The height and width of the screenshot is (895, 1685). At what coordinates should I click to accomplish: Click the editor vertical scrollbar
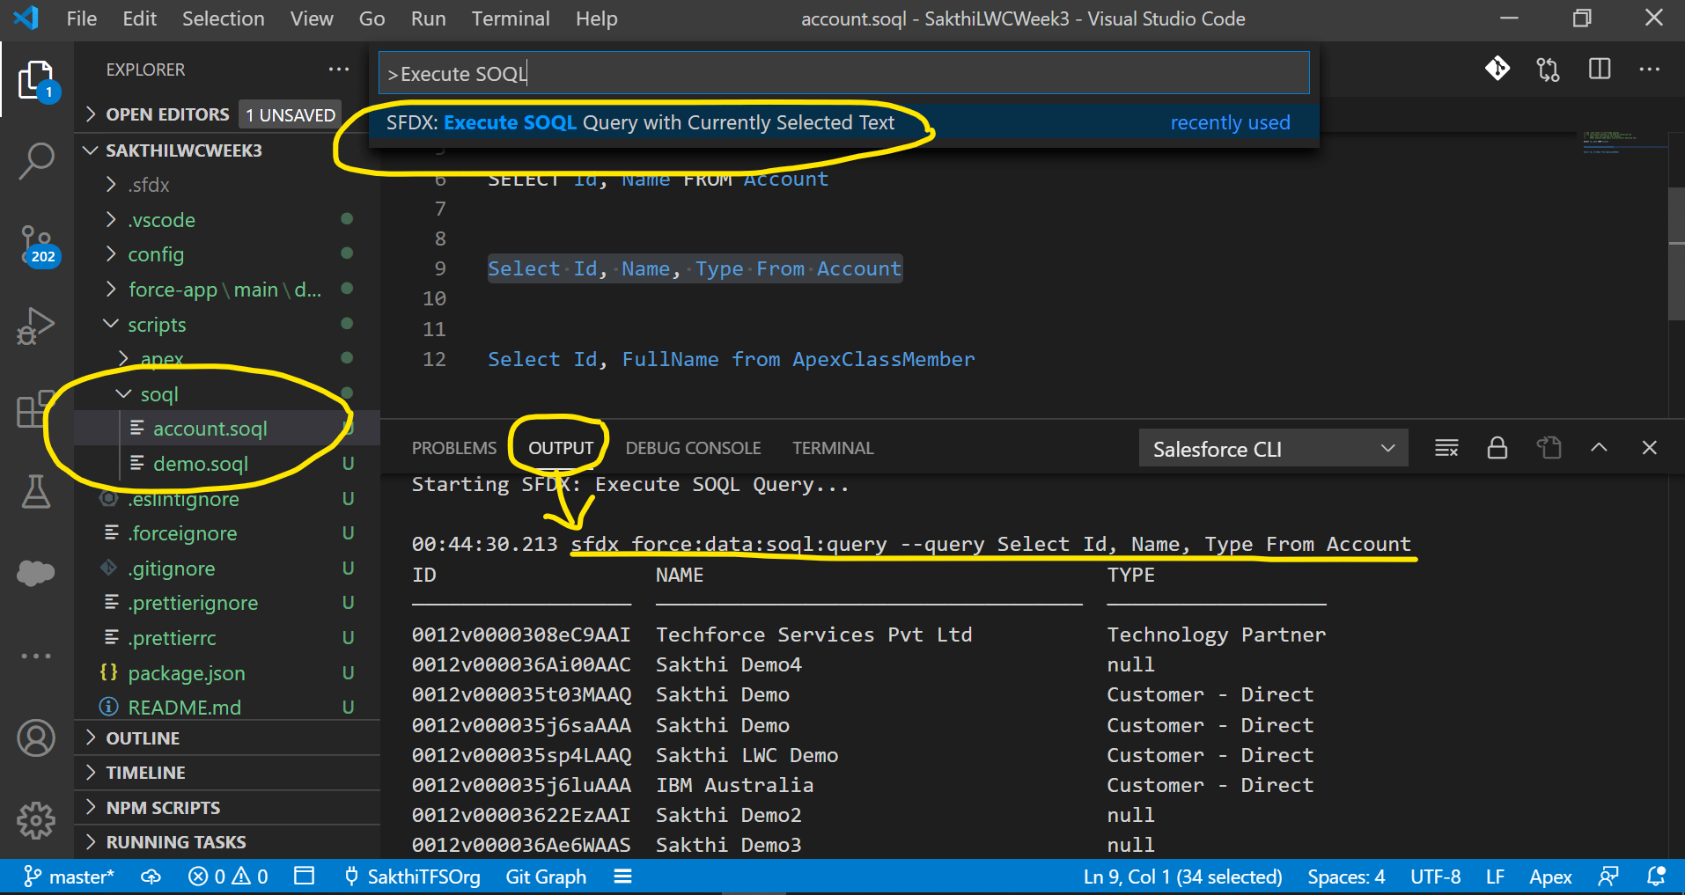point(1676,253)
